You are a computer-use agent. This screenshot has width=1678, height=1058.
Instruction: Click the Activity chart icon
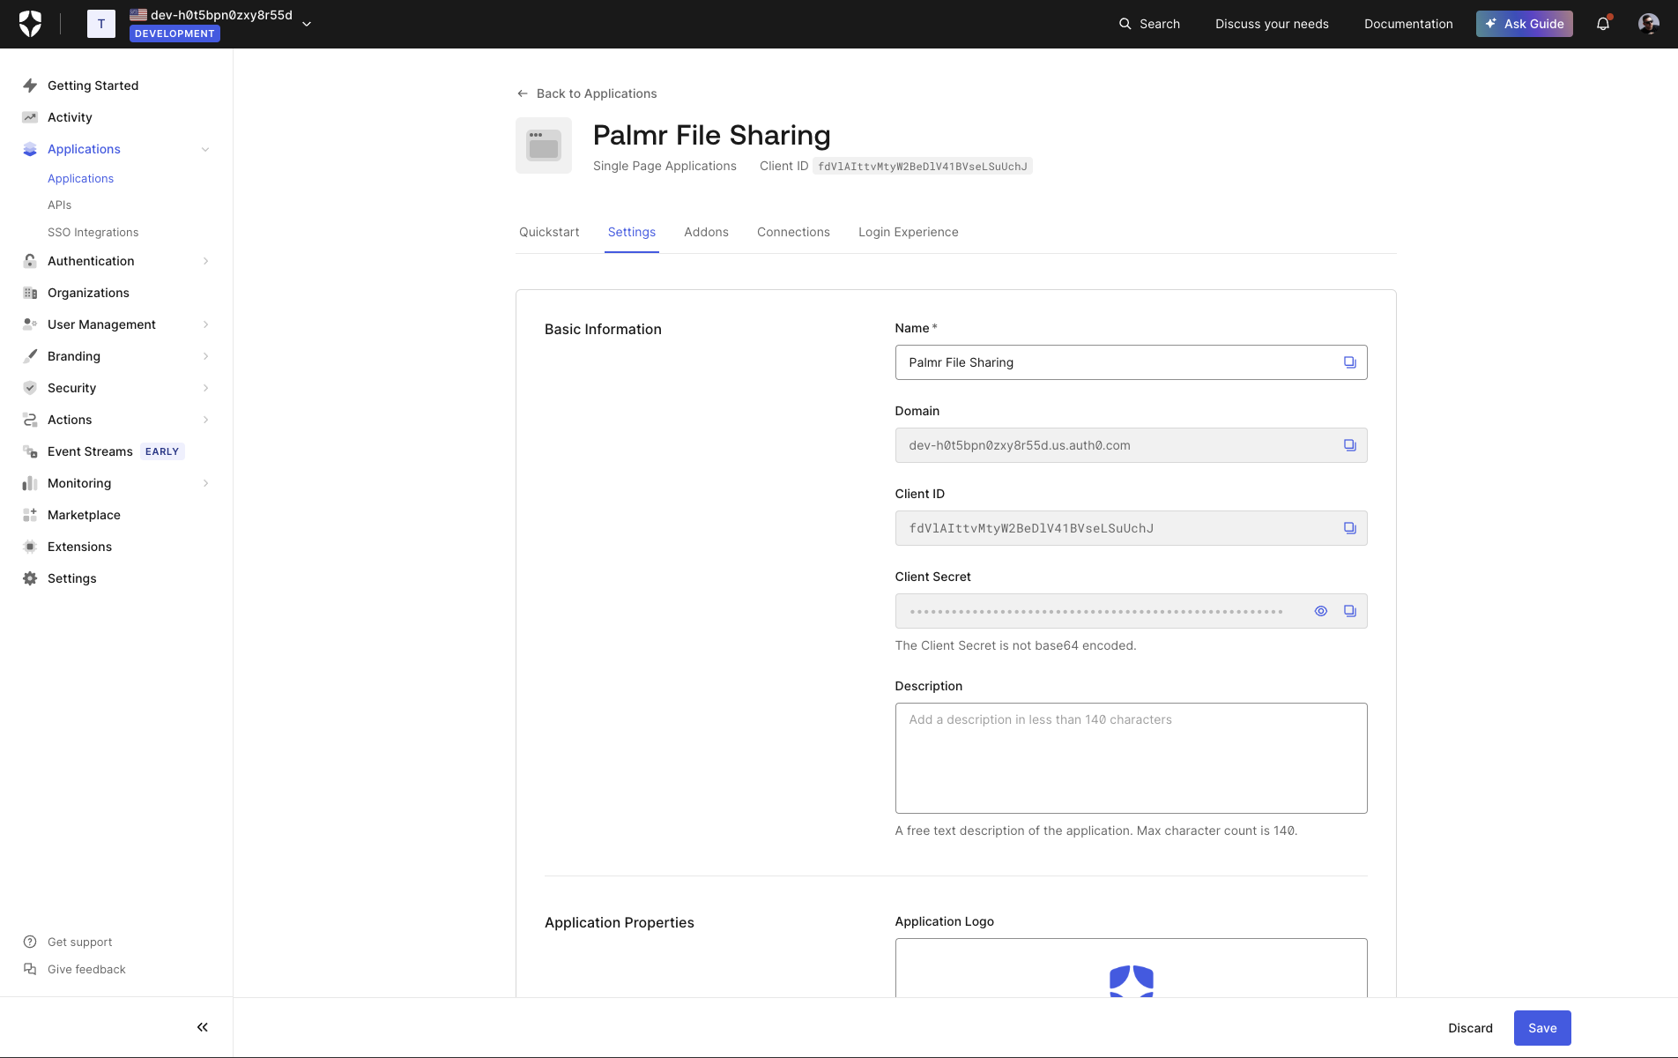[30, 117]
